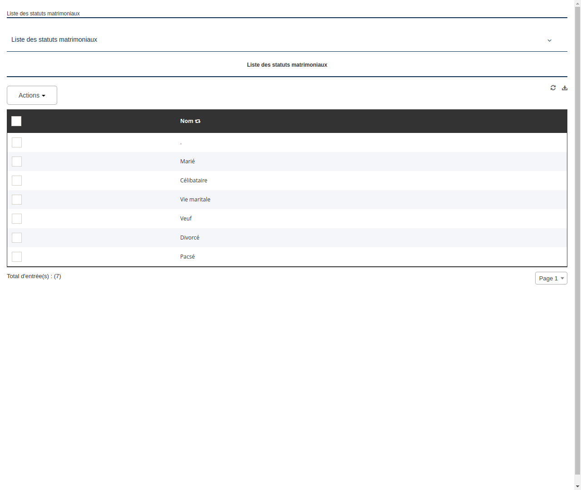Download the list data
581x490 pixels.
564,88
